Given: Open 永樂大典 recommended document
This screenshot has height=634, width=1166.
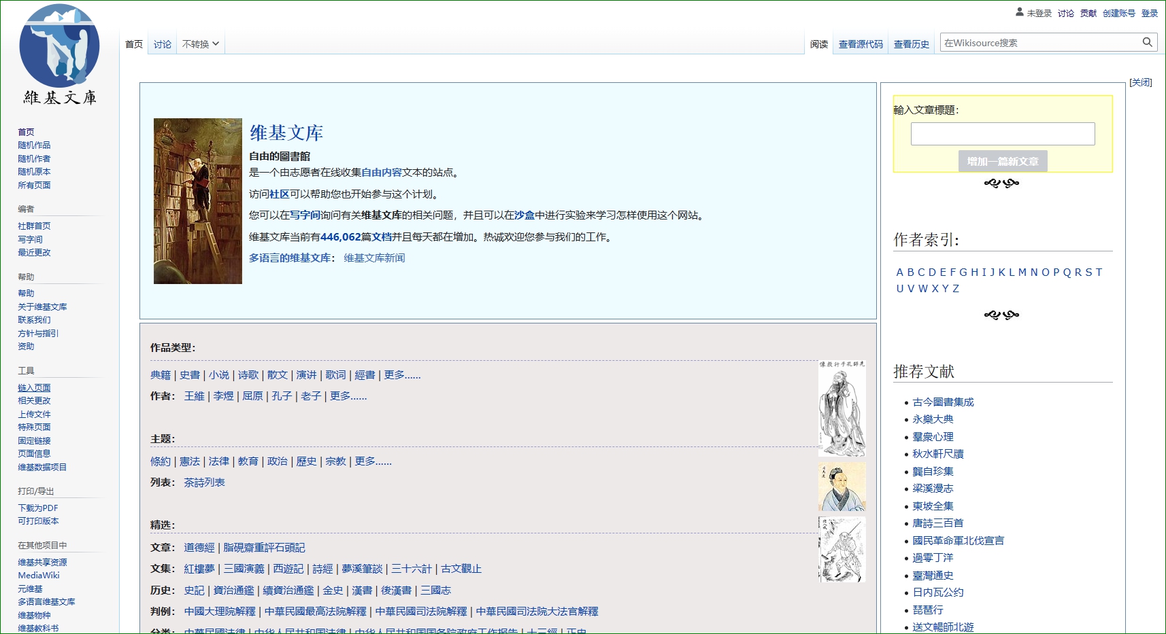Looking at the screenshot, I should point(933,419).
